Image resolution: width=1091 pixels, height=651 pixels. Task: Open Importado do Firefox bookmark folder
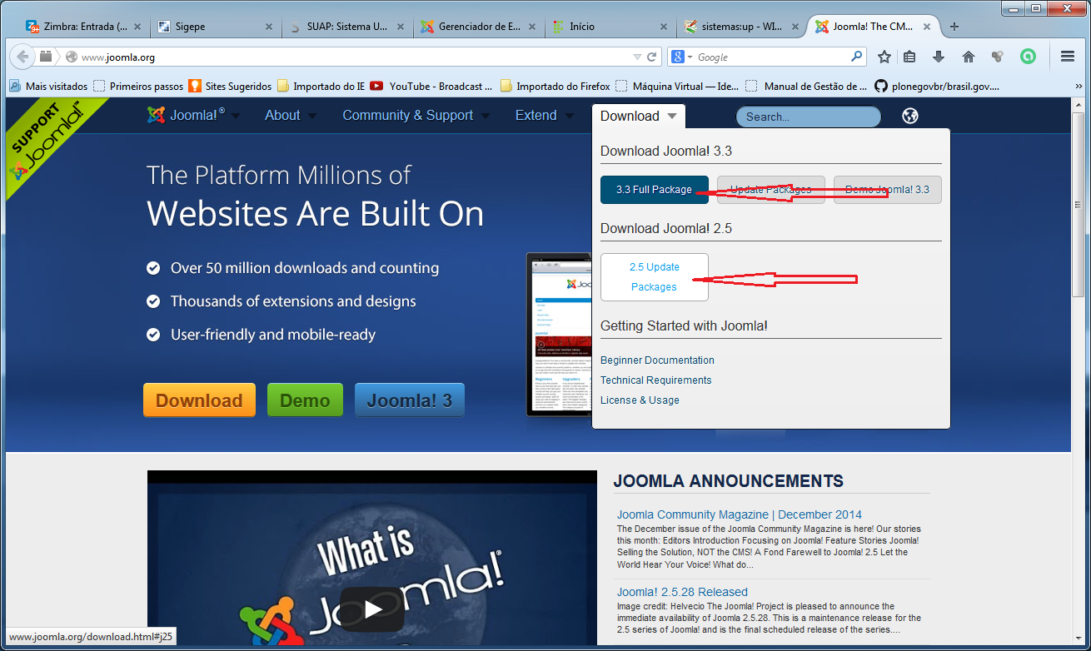pos(555,86)
